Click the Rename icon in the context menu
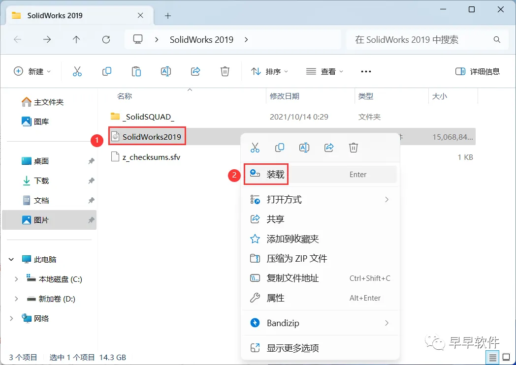516x365 pixels. coord(304,148)
